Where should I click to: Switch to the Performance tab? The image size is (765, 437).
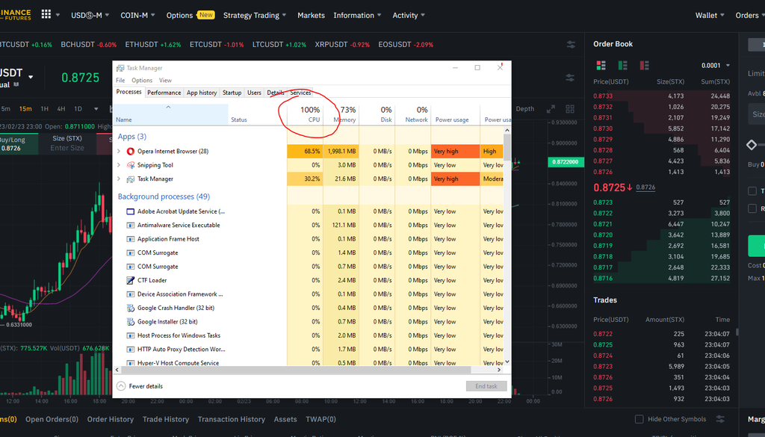tap(164, 93)
